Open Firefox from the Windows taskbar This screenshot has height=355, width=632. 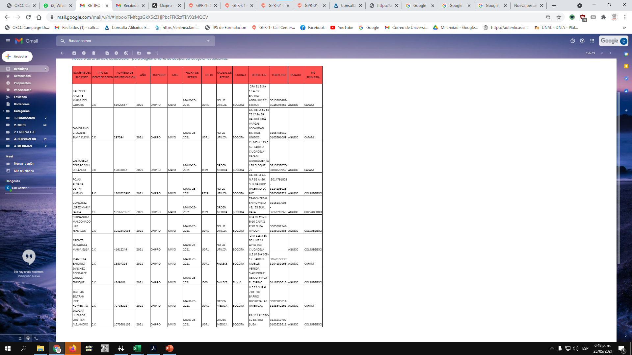(x=72, y=348)
